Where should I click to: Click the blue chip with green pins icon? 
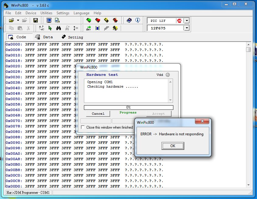point(98,28)
